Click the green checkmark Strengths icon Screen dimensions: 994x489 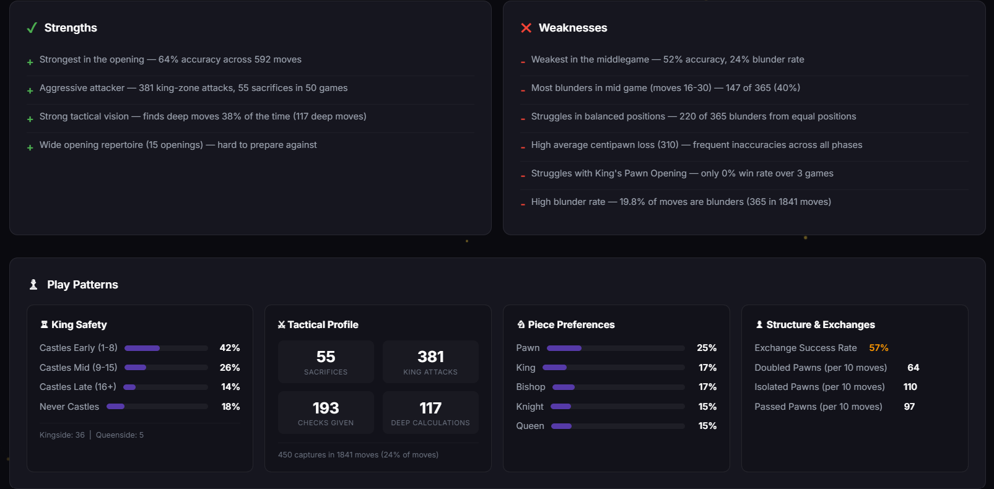[x=32, y=28]
